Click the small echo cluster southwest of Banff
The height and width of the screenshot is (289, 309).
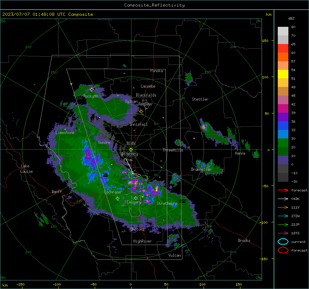42,219
